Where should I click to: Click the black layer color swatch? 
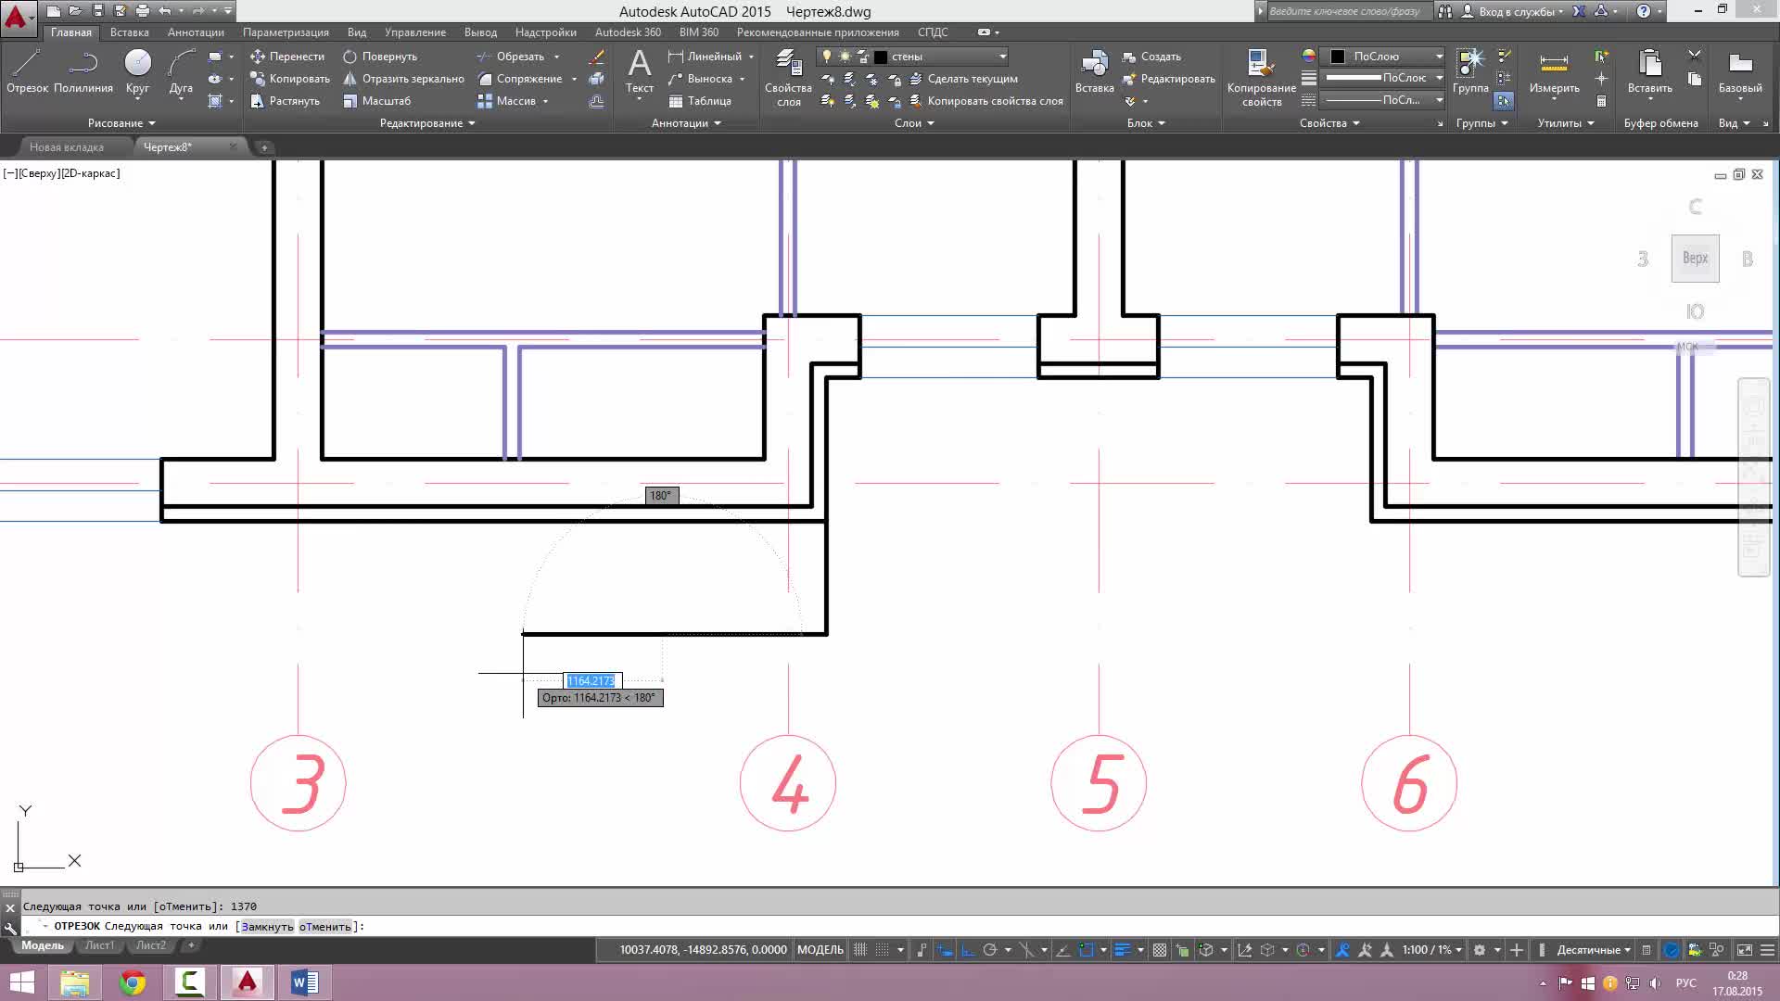point(881,57)
